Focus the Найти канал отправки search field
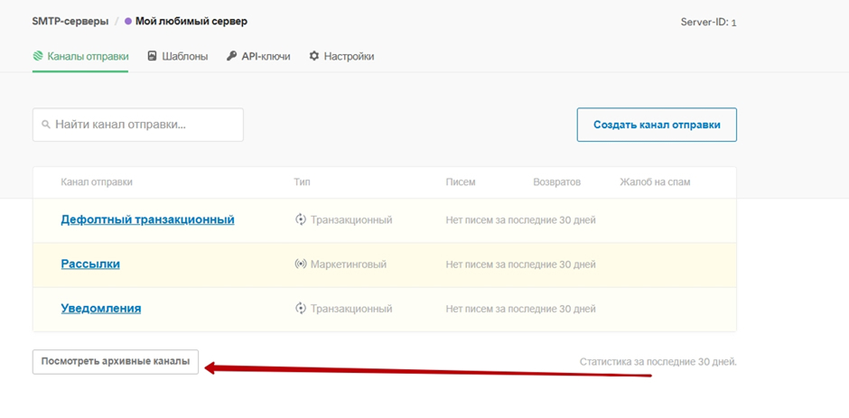The width and height of the screenshot is (849, 418). pos(145,125)
